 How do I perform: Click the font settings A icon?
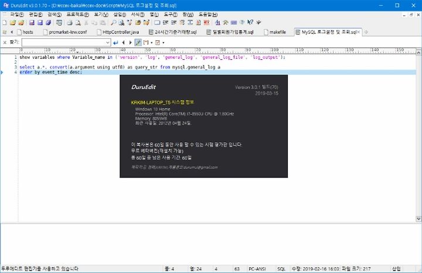217,23
